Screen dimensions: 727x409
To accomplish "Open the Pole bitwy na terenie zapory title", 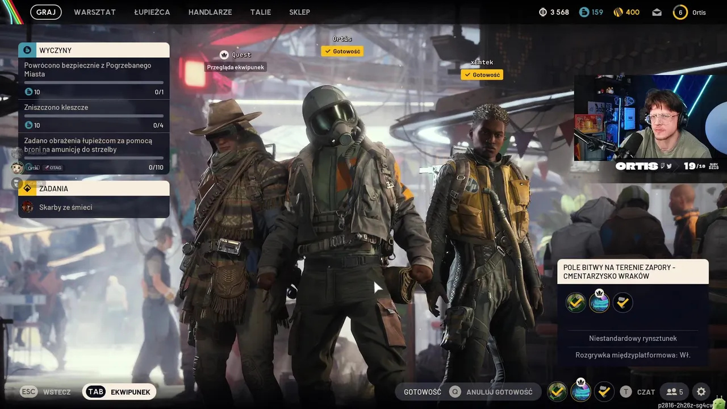I will tap(633, 272).
